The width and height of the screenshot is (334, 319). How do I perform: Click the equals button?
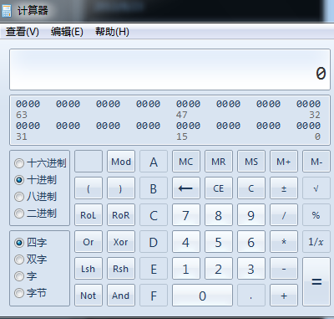click(316, 282)
